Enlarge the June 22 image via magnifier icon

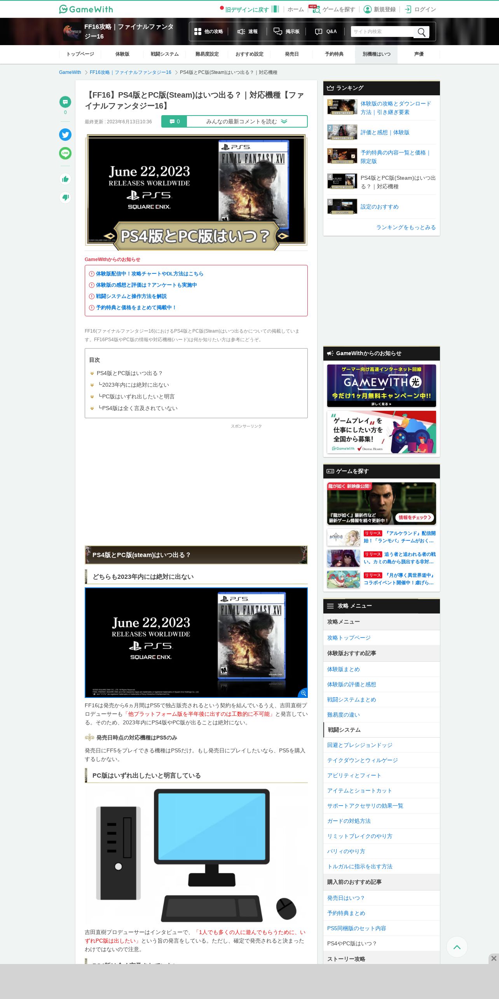pos(303,693)
